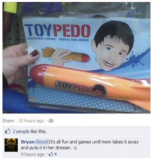Click the comment's small thumbs-up icon
155x158 pixels.
(51, 154)
